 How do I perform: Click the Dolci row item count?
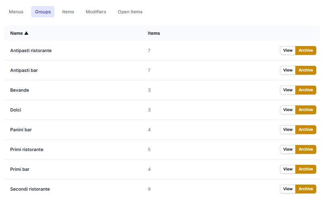(149, 110)
